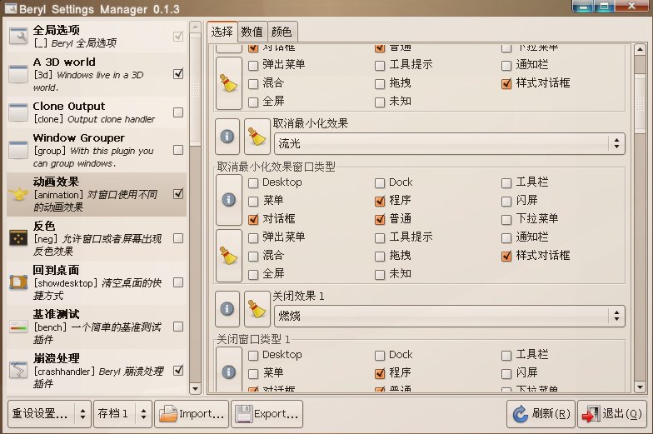This screenshot has width=653, height=434.
Task: Click the broom reset icon beside 取消最小化效果
Action: click(257, 137)
